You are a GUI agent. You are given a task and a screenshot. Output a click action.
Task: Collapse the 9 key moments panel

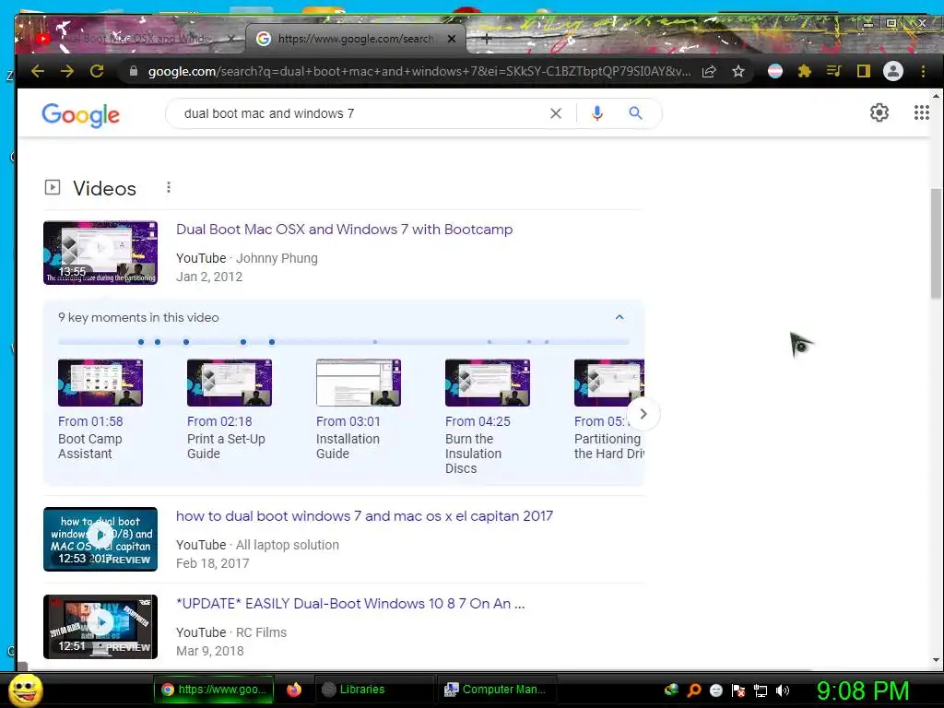tap(619, 317)
